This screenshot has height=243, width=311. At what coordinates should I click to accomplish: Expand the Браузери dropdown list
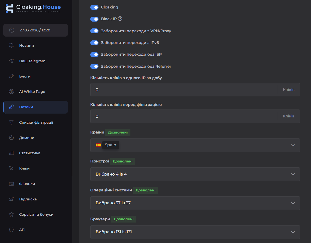click(195, 232)
